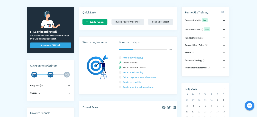Screen dimensions: 257x117
Task: Click the next steps progress bar
Action: click(x=143, y=50)
